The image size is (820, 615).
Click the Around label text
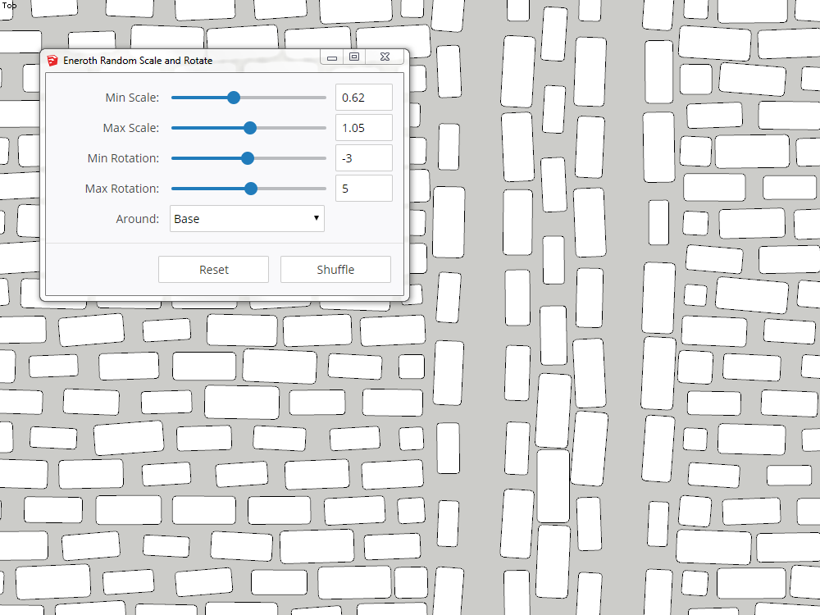click(138, 218)
